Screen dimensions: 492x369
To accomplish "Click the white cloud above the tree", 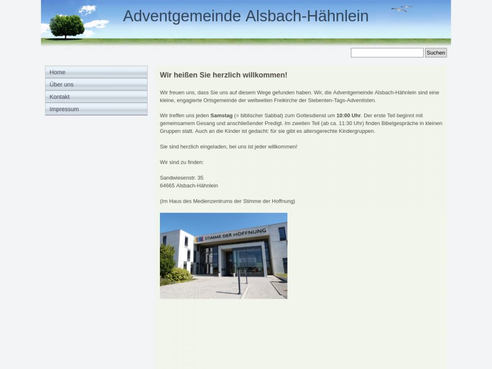I will (88, 9).
